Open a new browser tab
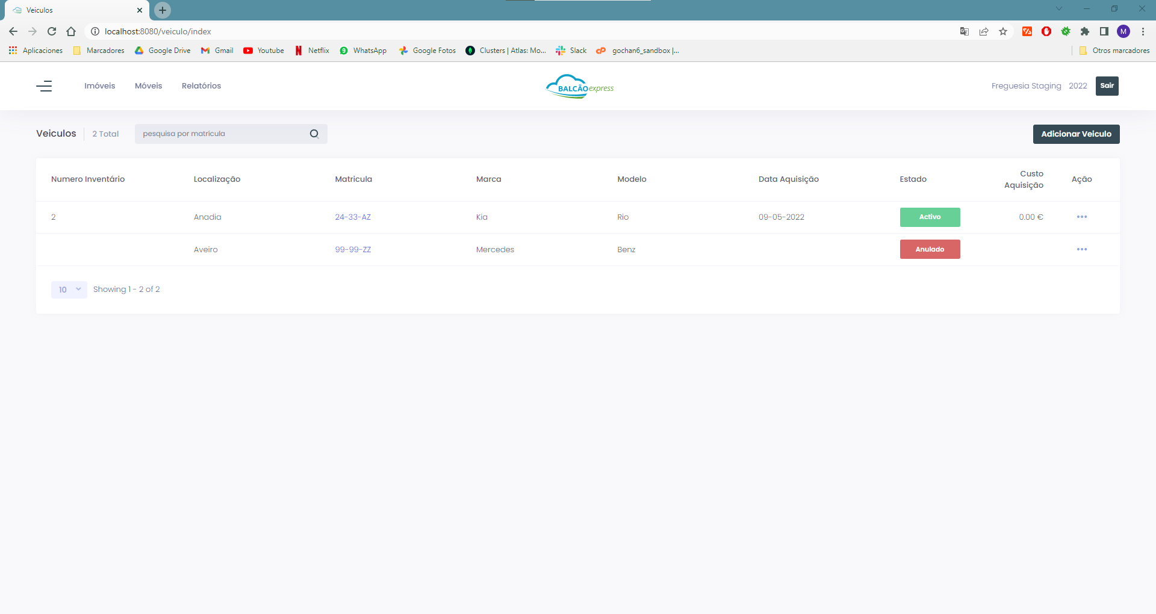The height and width of the screenshot is (614, 1156). (x=163, y=10)
